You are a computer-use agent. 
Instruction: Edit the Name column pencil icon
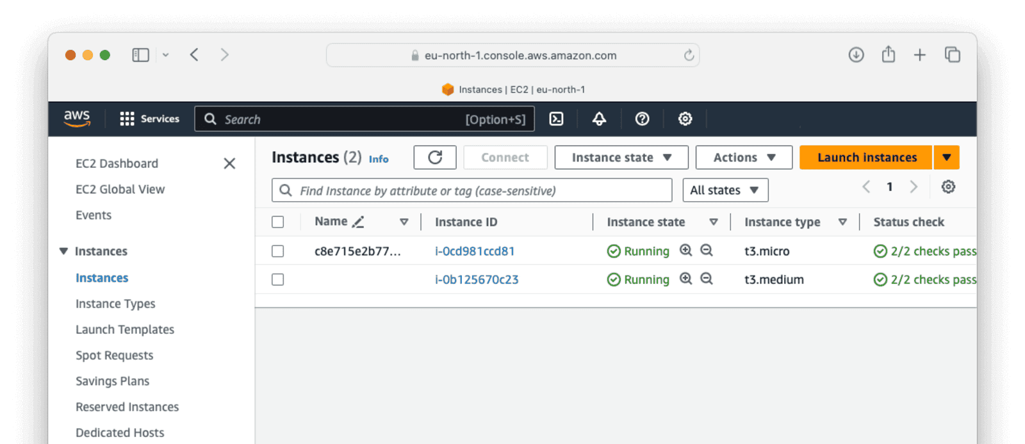(358, 222)
